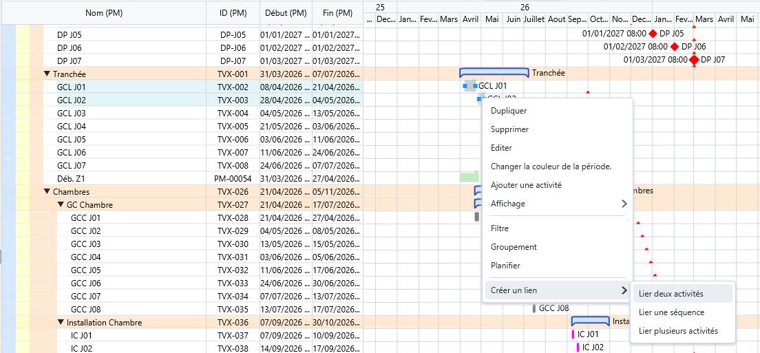Collapse the Installation Chambre subgroup

[61, 323]
